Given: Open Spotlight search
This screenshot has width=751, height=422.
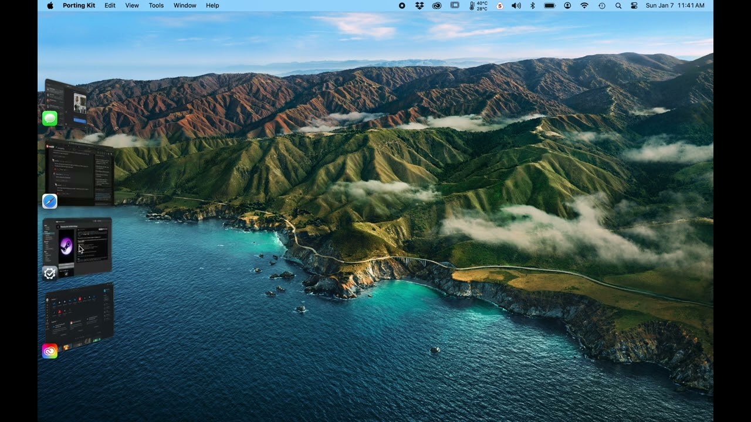Looking at the screenshot, I should tap(618, 5).
